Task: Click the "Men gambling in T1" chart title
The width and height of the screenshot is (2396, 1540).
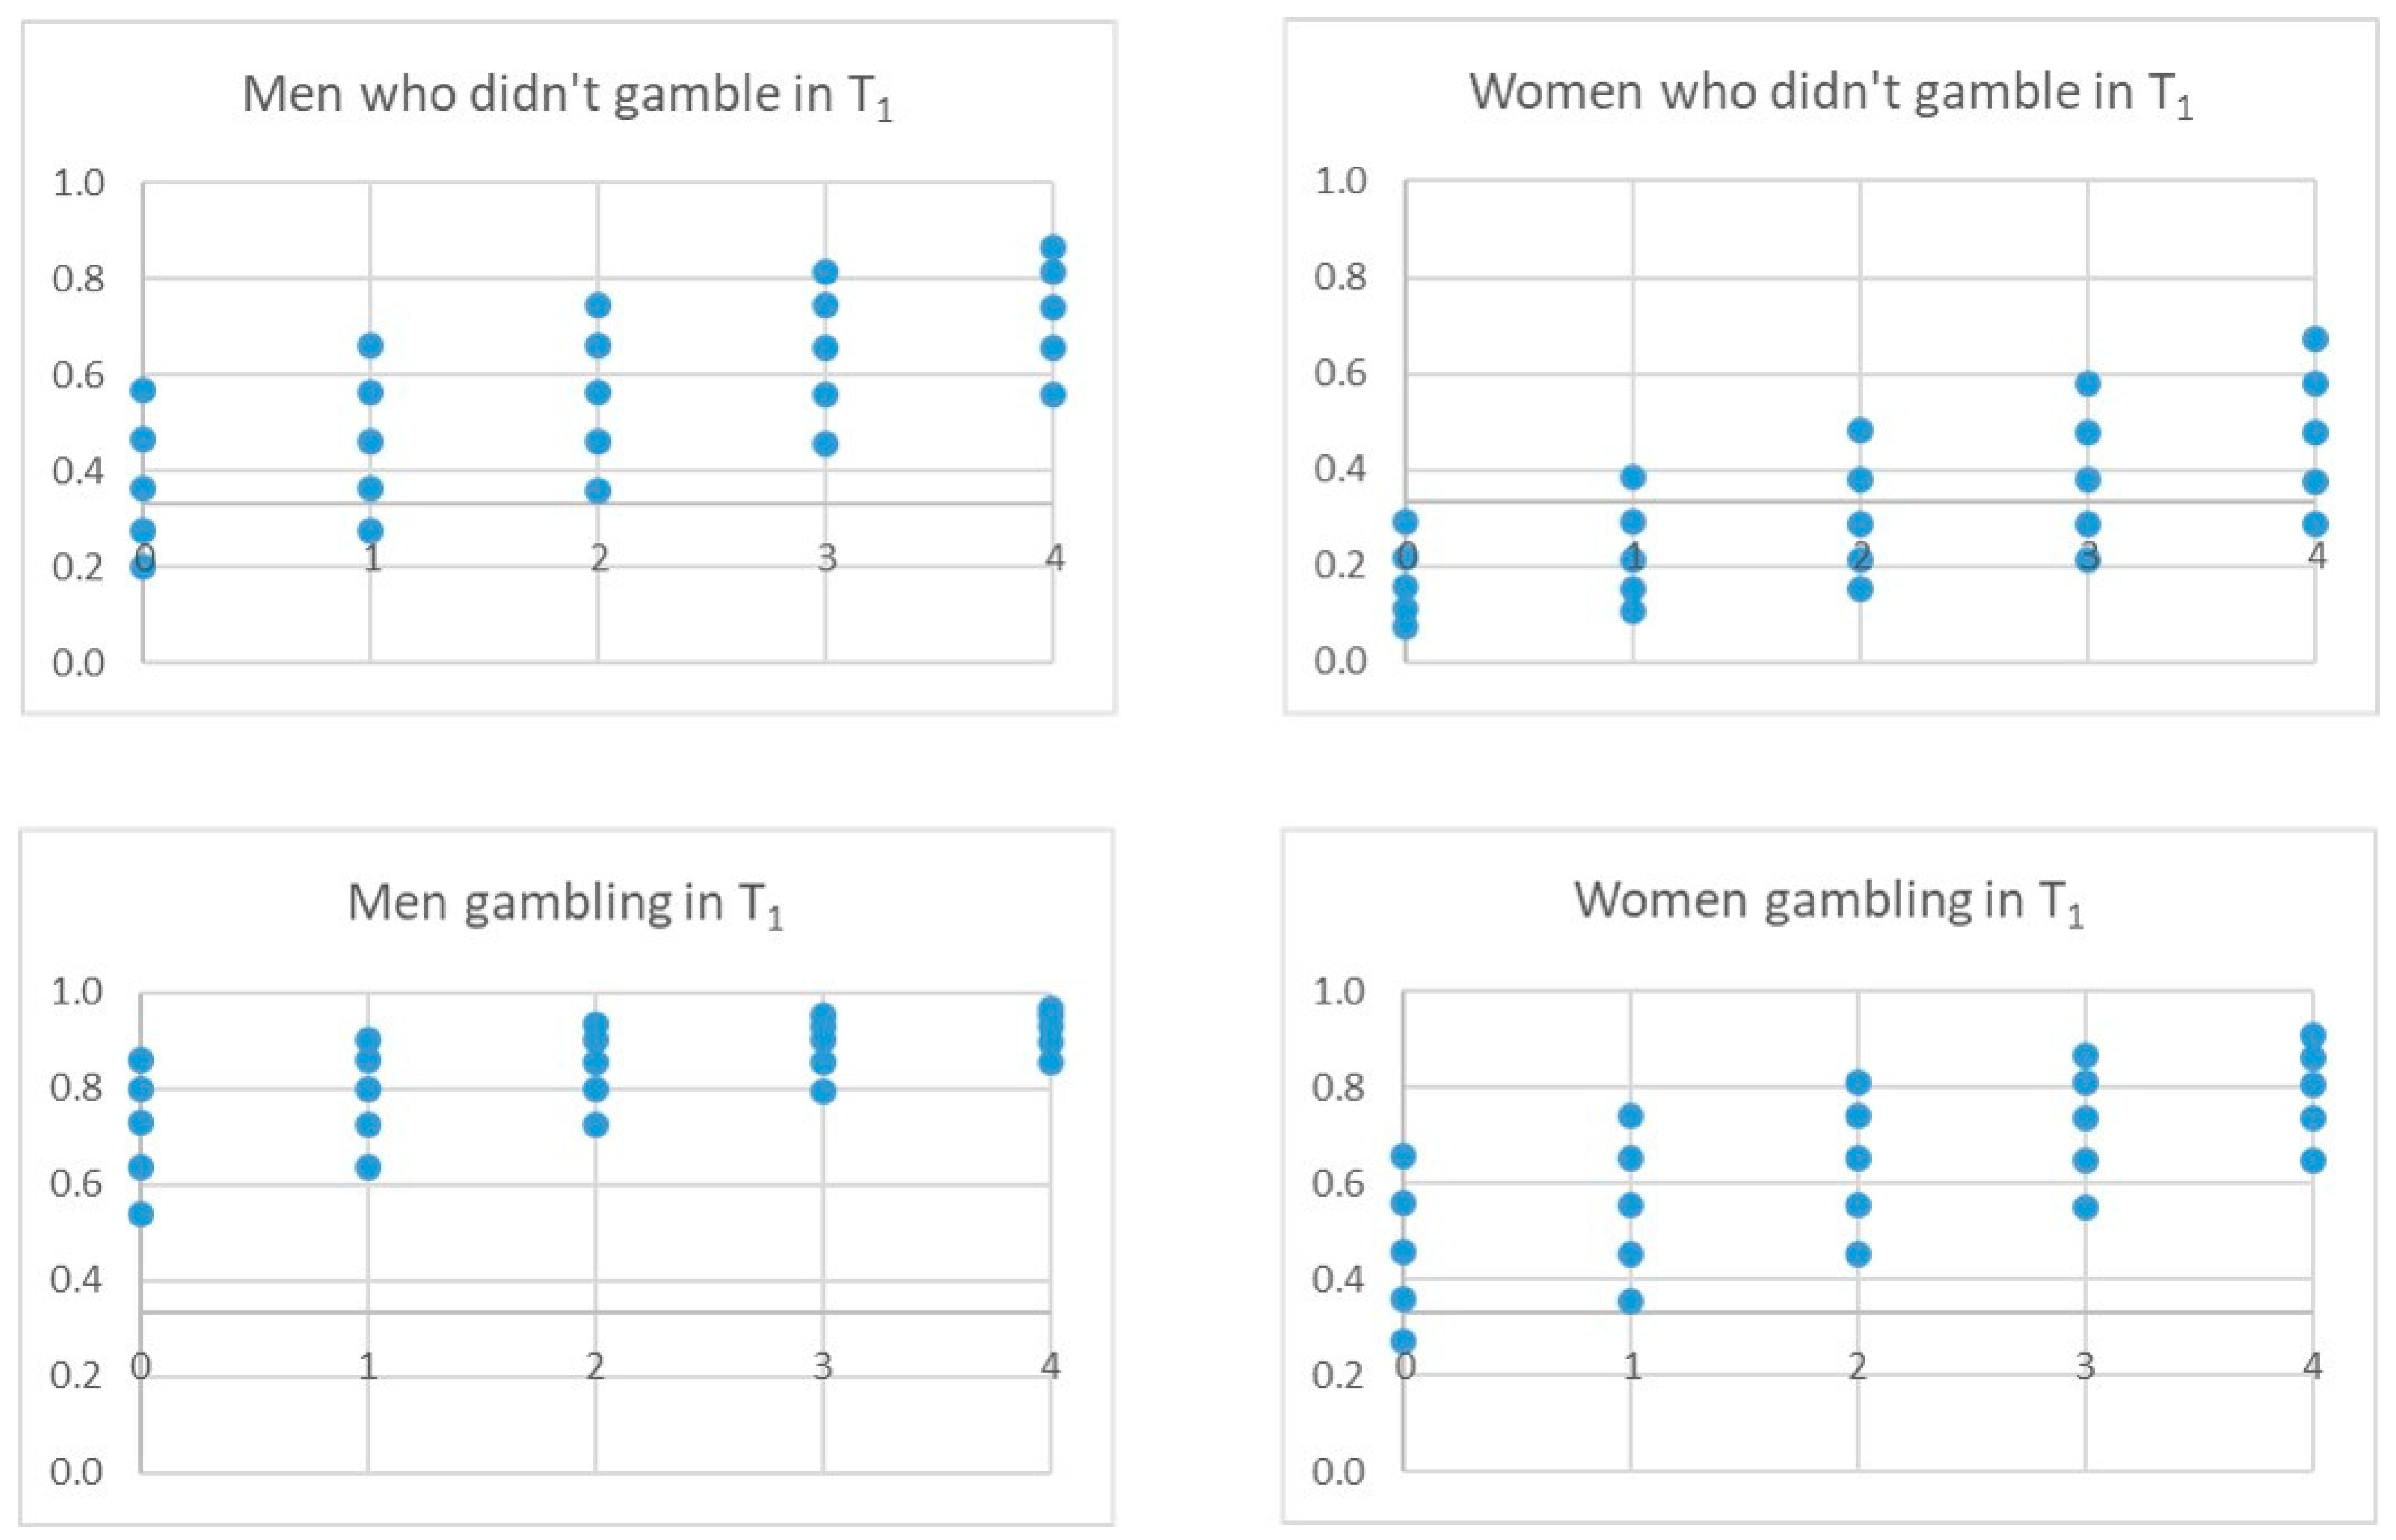Action: tap(565, 903)
